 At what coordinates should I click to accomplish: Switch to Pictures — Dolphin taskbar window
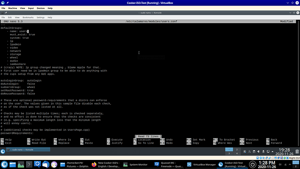(74, 164)
